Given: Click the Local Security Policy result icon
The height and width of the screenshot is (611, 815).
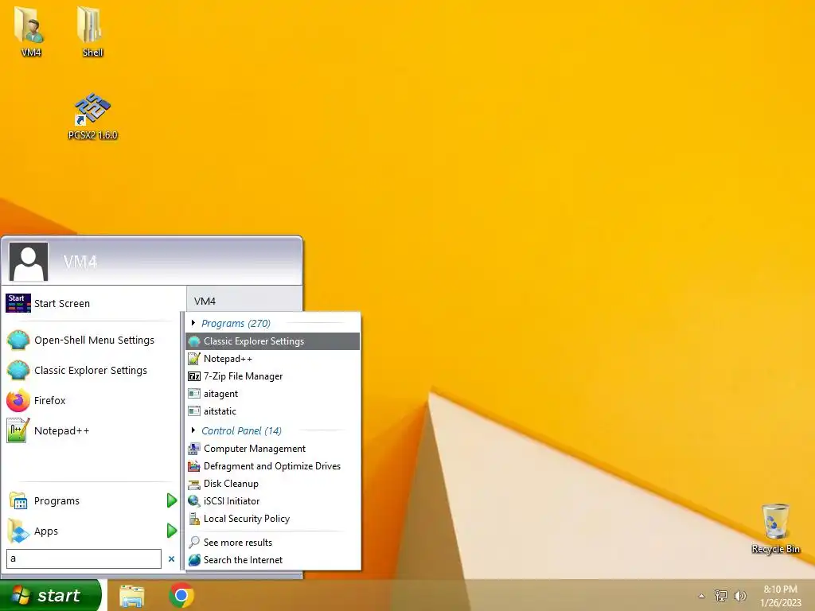Looking at the screenshot, I should click(194, 519).
